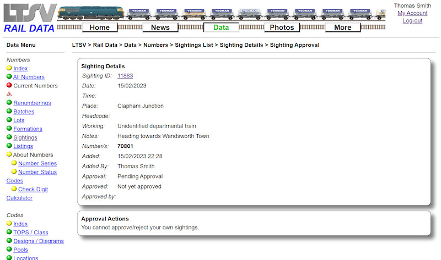This screenshot has height=260, width=441.
Task: Open TOPS / Class link
Action: 31,233
